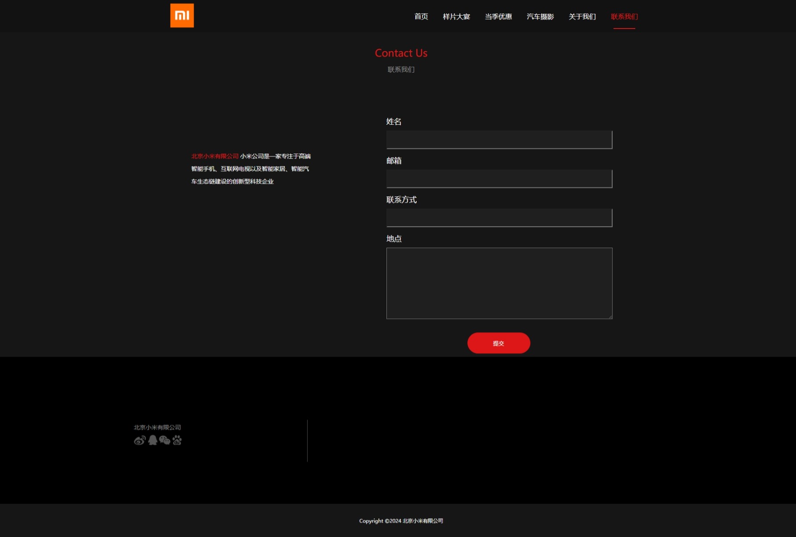
Task: Click the 联系我们 subtitle under heading
Action: point(401,69)
